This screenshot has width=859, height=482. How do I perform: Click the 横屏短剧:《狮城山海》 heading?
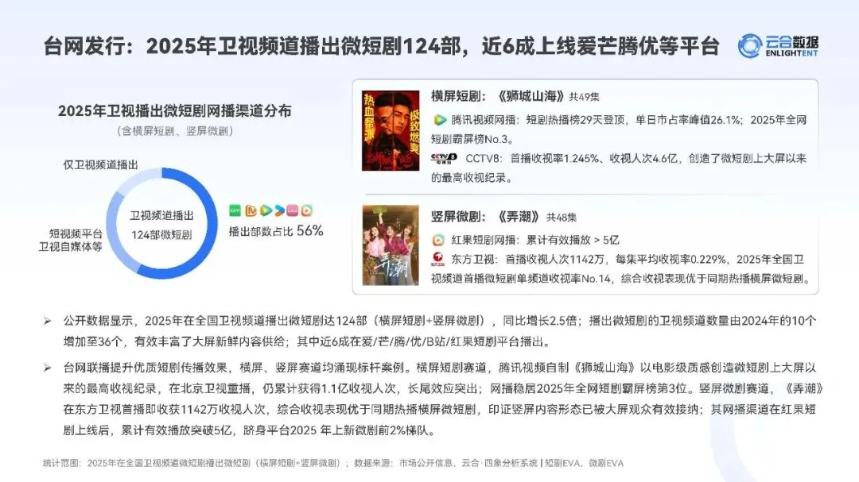pyautogui.click(x=497, y=96)
